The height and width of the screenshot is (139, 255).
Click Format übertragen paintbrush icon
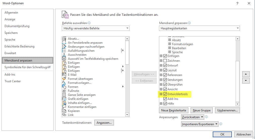(64, 79)
